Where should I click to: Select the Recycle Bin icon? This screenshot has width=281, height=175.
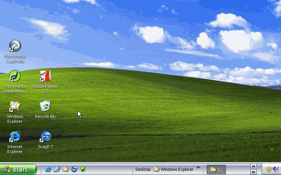45,106
